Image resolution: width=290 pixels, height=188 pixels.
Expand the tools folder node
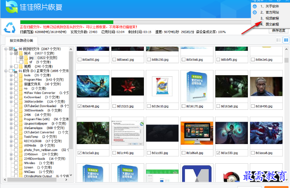coord(11,75)
